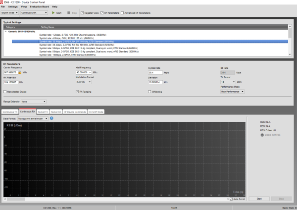Image resolution: width=297 pixels, height=210 pixels.
Task: Click the application icon in title bar
Action: point(1,2)
